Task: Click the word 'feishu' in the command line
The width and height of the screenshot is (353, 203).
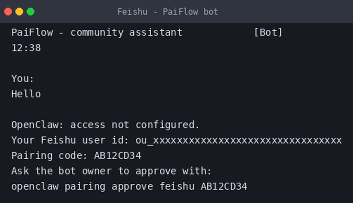Action: 177,187
